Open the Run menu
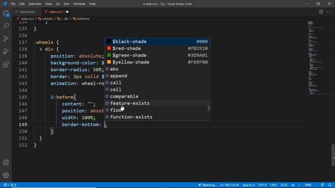Image resolution: width=335 pixels, height=188 pixels. tap(66, 4)
